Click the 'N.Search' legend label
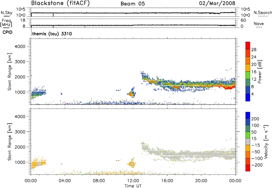Image resolution: width=272 pixels, height=188 pixels. point(262,13)
